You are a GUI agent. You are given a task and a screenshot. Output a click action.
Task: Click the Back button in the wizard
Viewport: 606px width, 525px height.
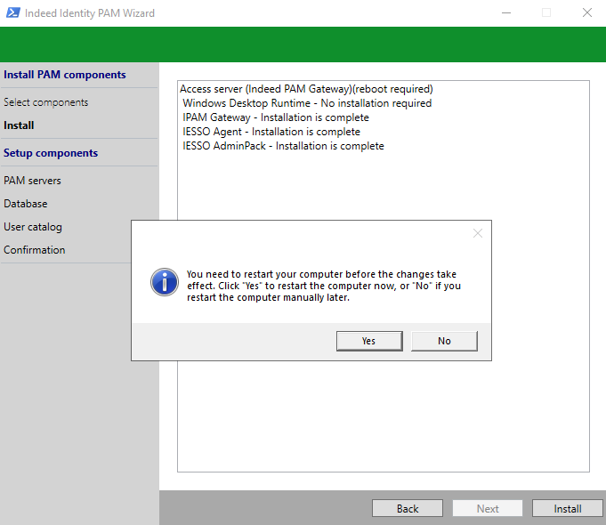[408, 508]
